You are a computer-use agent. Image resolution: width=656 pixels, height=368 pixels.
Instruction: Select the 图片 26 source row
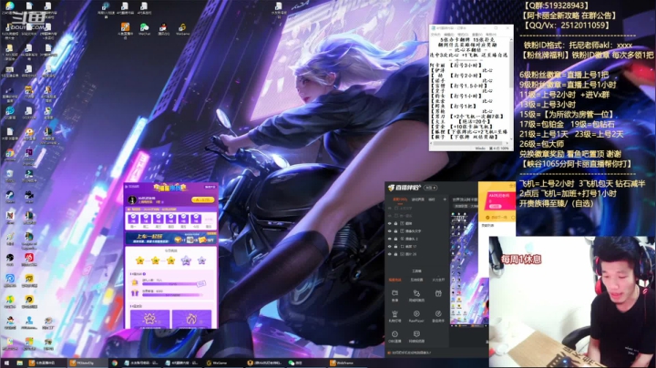pyautogui.click(x=416, y=254)
